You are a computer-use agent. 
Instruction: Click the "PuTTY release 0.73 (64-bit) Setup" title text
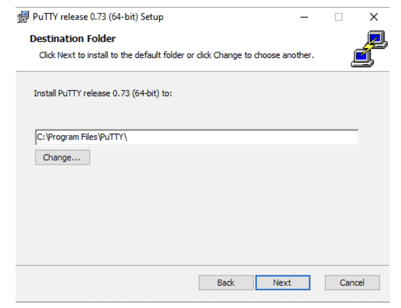click(x=98, y=17)
